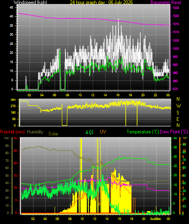
Task: Click the AQI legend label
Action: coord(90,132)
